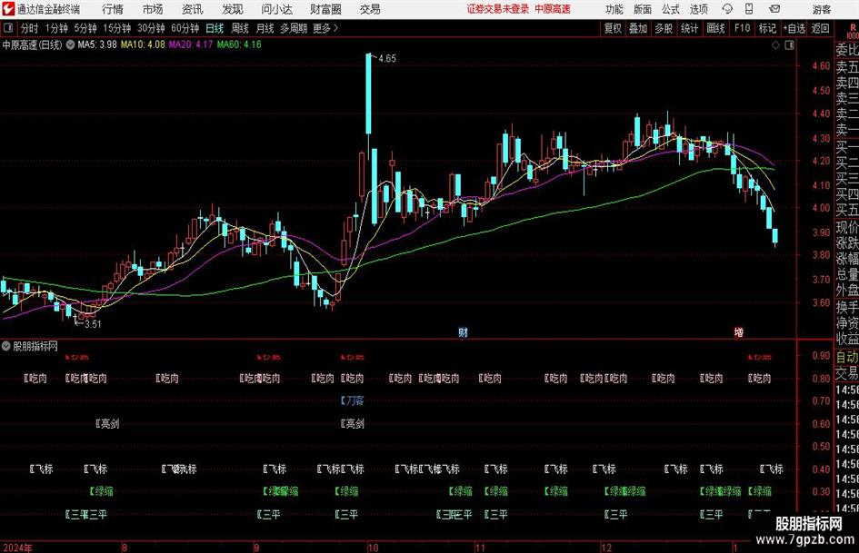Click the yellow MA10: 4.08 value

[143, 44]
